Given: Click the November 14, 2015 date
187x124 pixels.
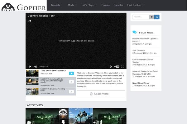Looking at the screenshot, I should point(47,94).
